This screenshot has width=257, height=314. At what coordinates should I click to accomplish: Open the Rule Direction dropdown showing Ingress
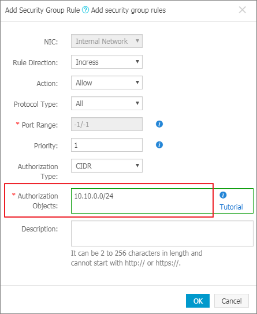tap(107, 62)
